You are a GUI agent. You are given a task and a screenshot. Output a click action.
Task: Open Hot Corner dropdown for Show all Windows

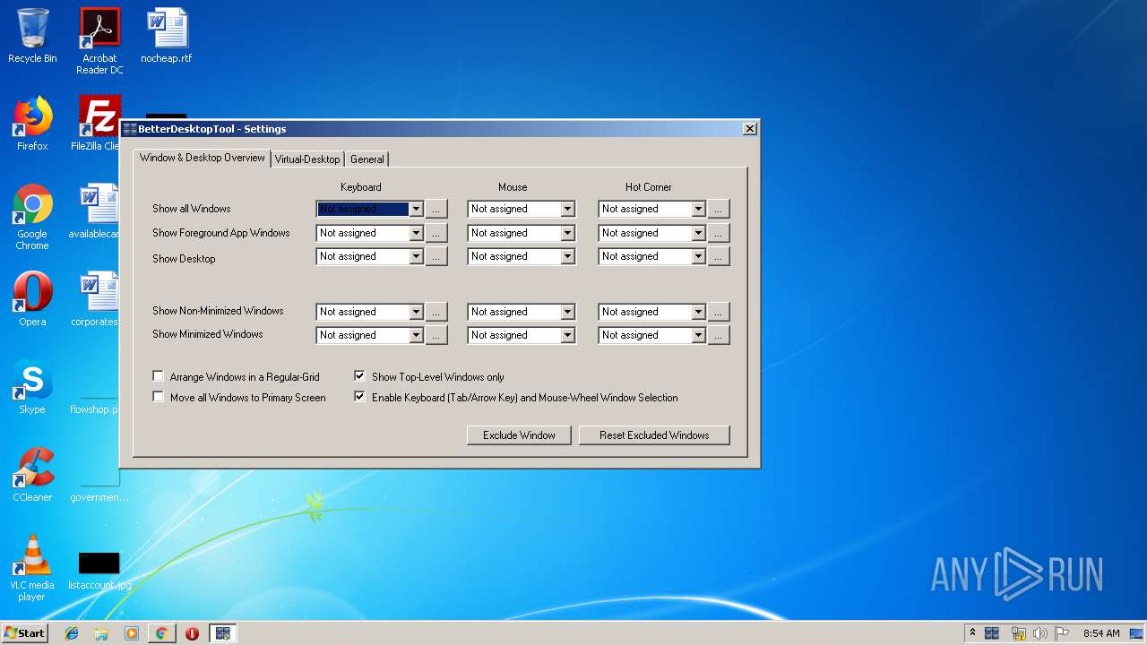(698, 209)
